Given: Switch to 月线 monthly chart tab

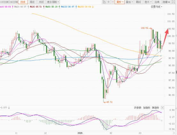Looking at the screenshot, I should coord(41,2).
